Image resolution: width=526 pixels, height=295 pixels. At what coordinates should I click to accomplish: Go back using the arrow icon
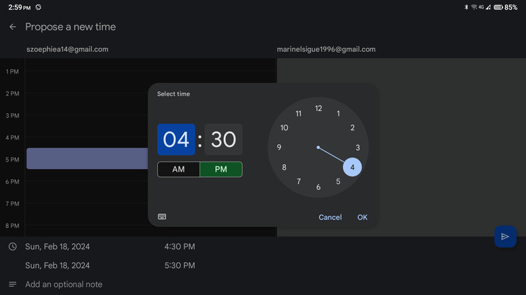(13, 27)
